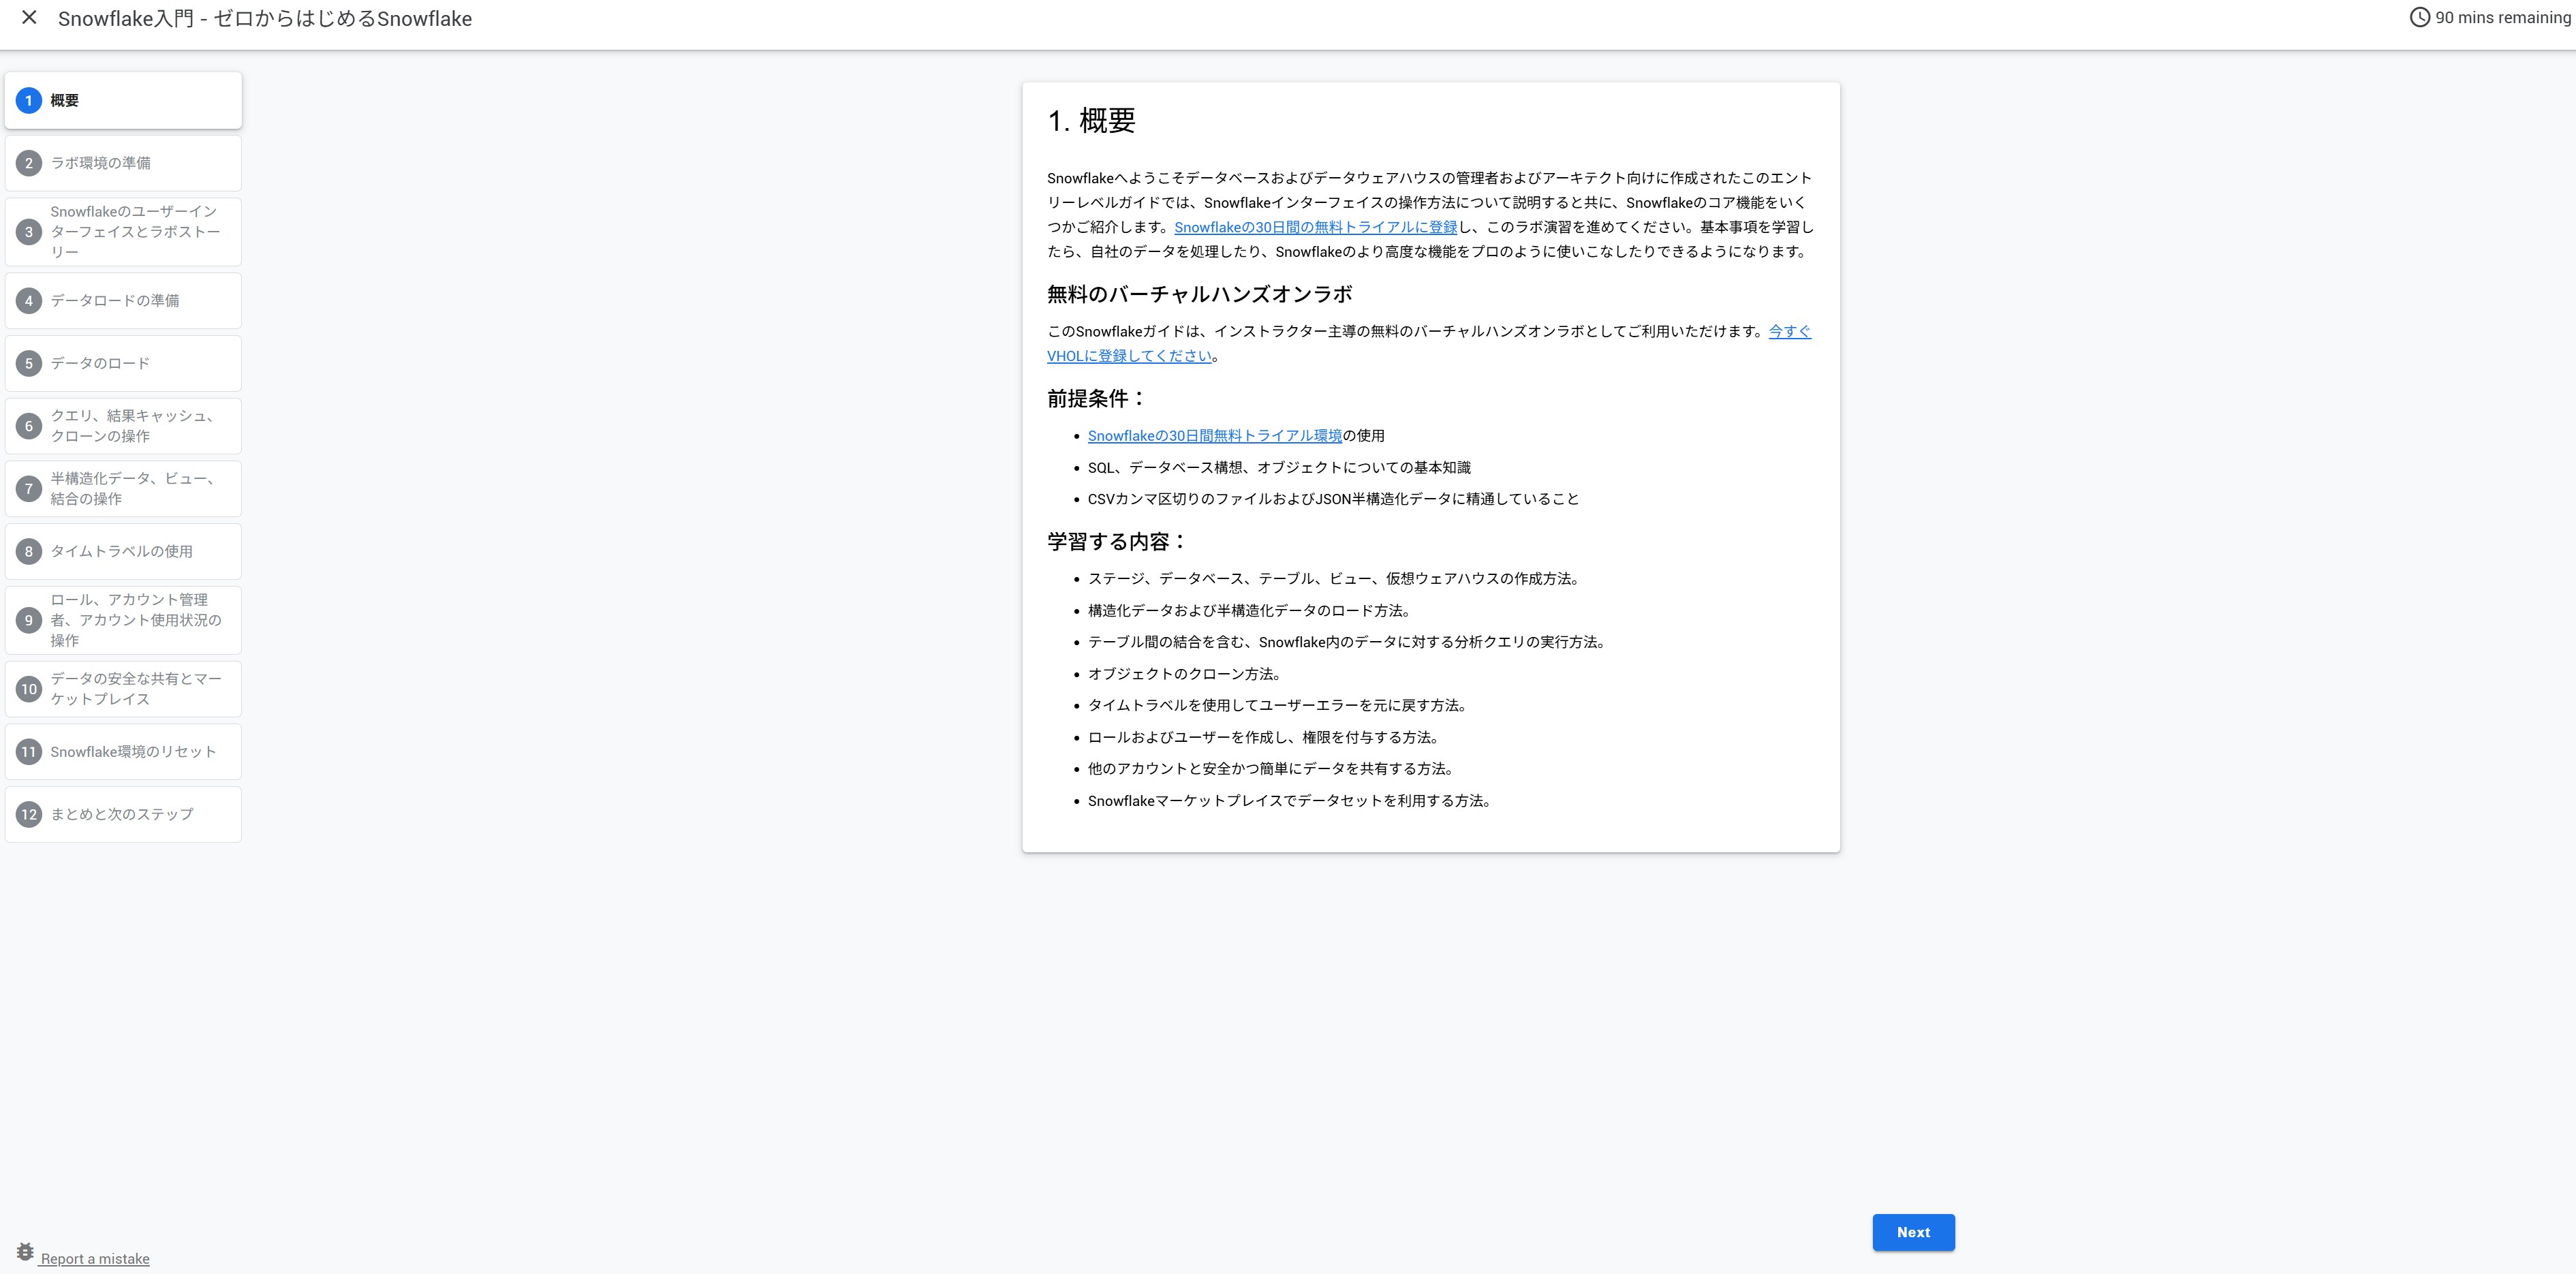Screen dimensions: 2576x1274
Task: Follow the 今すぐVHOLに登録してください link
Action: coord(1130,356)
